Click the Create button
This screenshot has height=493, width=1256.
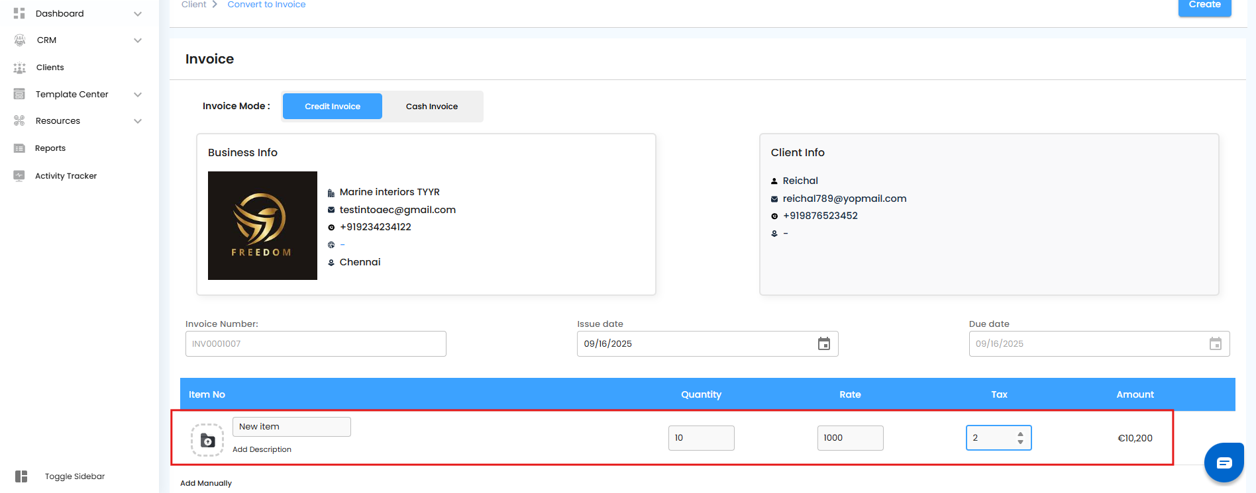[1204, 5]
